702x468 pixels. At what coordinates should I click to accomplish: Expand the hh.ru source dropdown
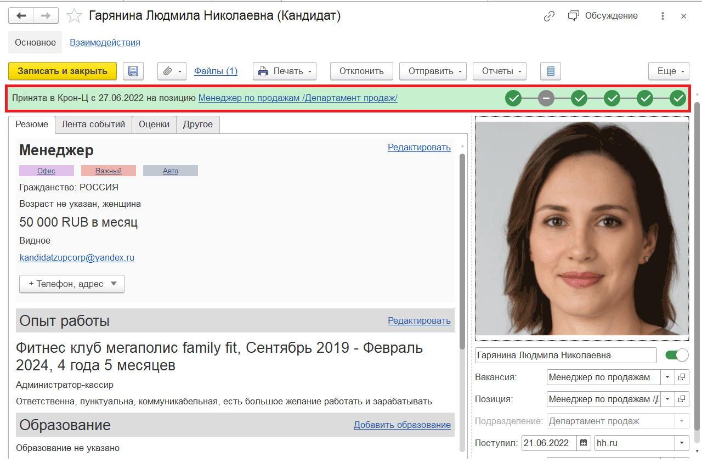click(682, 443)
